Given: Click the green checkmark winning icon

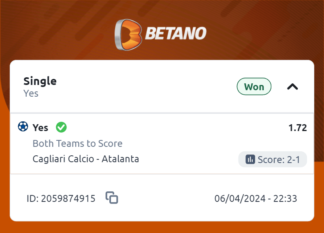Looking at the screenshot, I should [61, 127].
